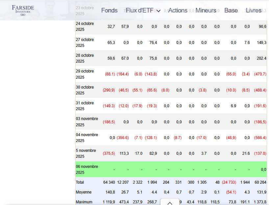
Task: Click the 202.4 total on 28 octobre
Action: [262, 58]
